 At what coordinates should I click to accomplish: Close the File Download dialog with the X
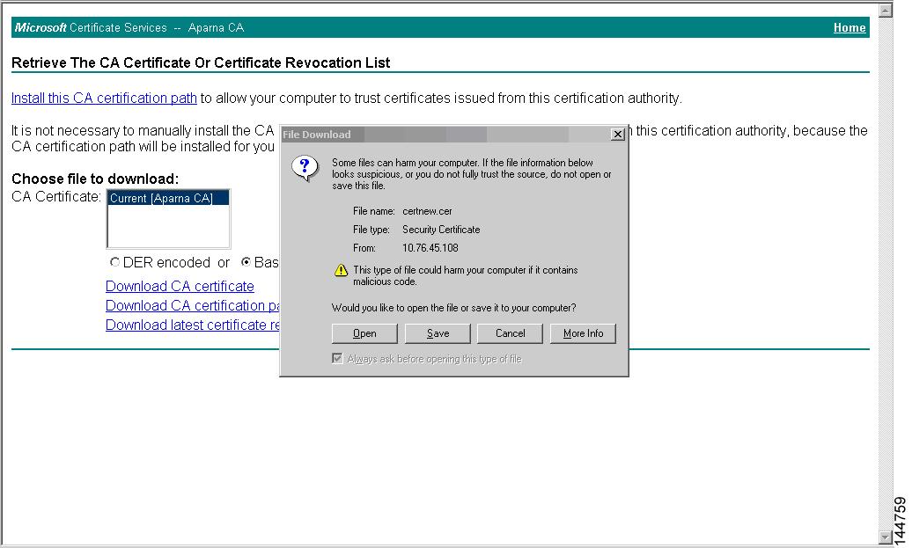click(x=617, y=134)
